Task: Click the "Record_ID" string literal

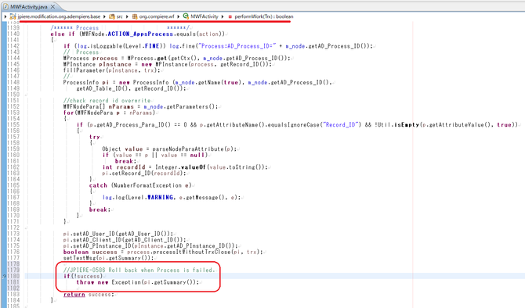Action: pyautogui.click(x=342, y=124)
